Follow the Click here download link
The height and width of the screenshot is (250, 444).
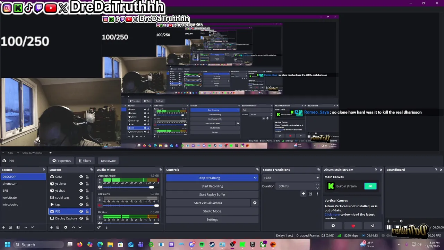coord(332,215)
